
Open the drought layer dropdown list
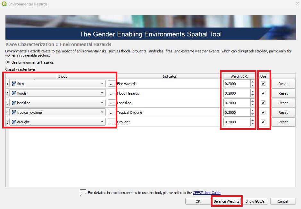coord(103,122)
